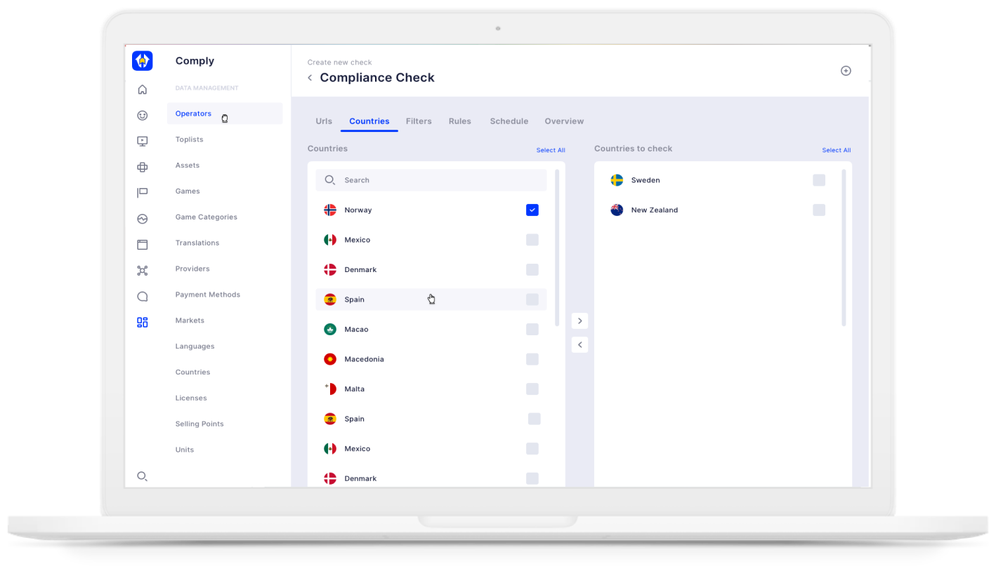Viewport: 996px width, 573px height.
Task: Click the magnifier icon at sidebar bottom
Action: pos(142,476)
